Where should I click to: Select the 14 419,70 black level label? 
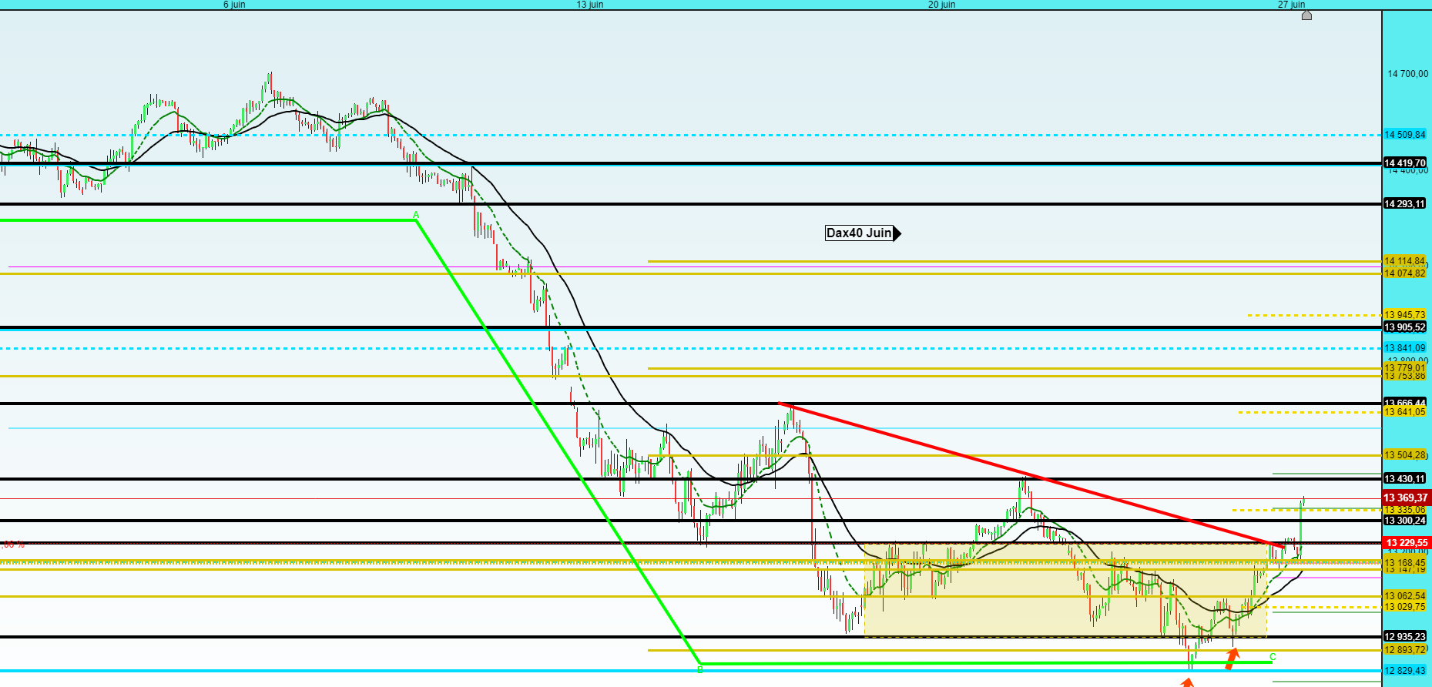tap(1405, 163)
